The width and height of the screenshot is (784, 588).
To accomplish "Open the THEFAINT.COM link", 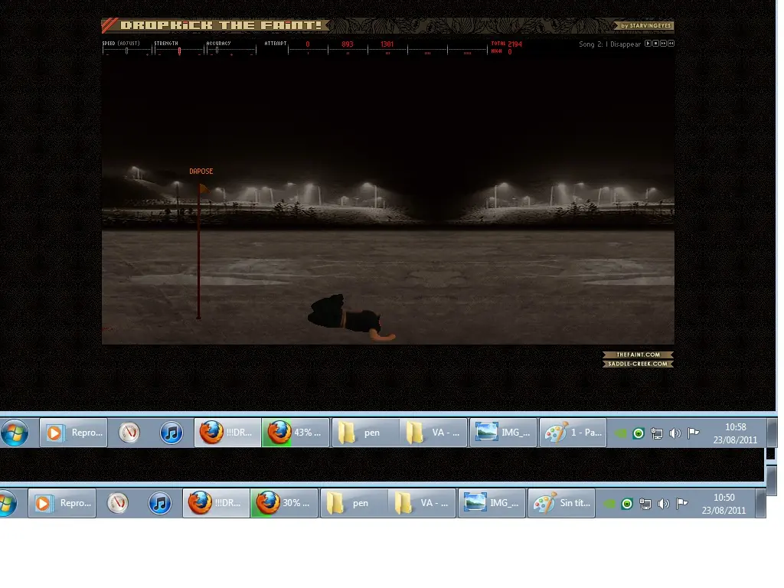I will point(638,354).
